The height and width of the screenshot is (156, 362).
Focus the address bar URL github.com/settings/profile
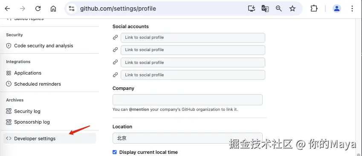pyautogui.click(x=118, y=9)
